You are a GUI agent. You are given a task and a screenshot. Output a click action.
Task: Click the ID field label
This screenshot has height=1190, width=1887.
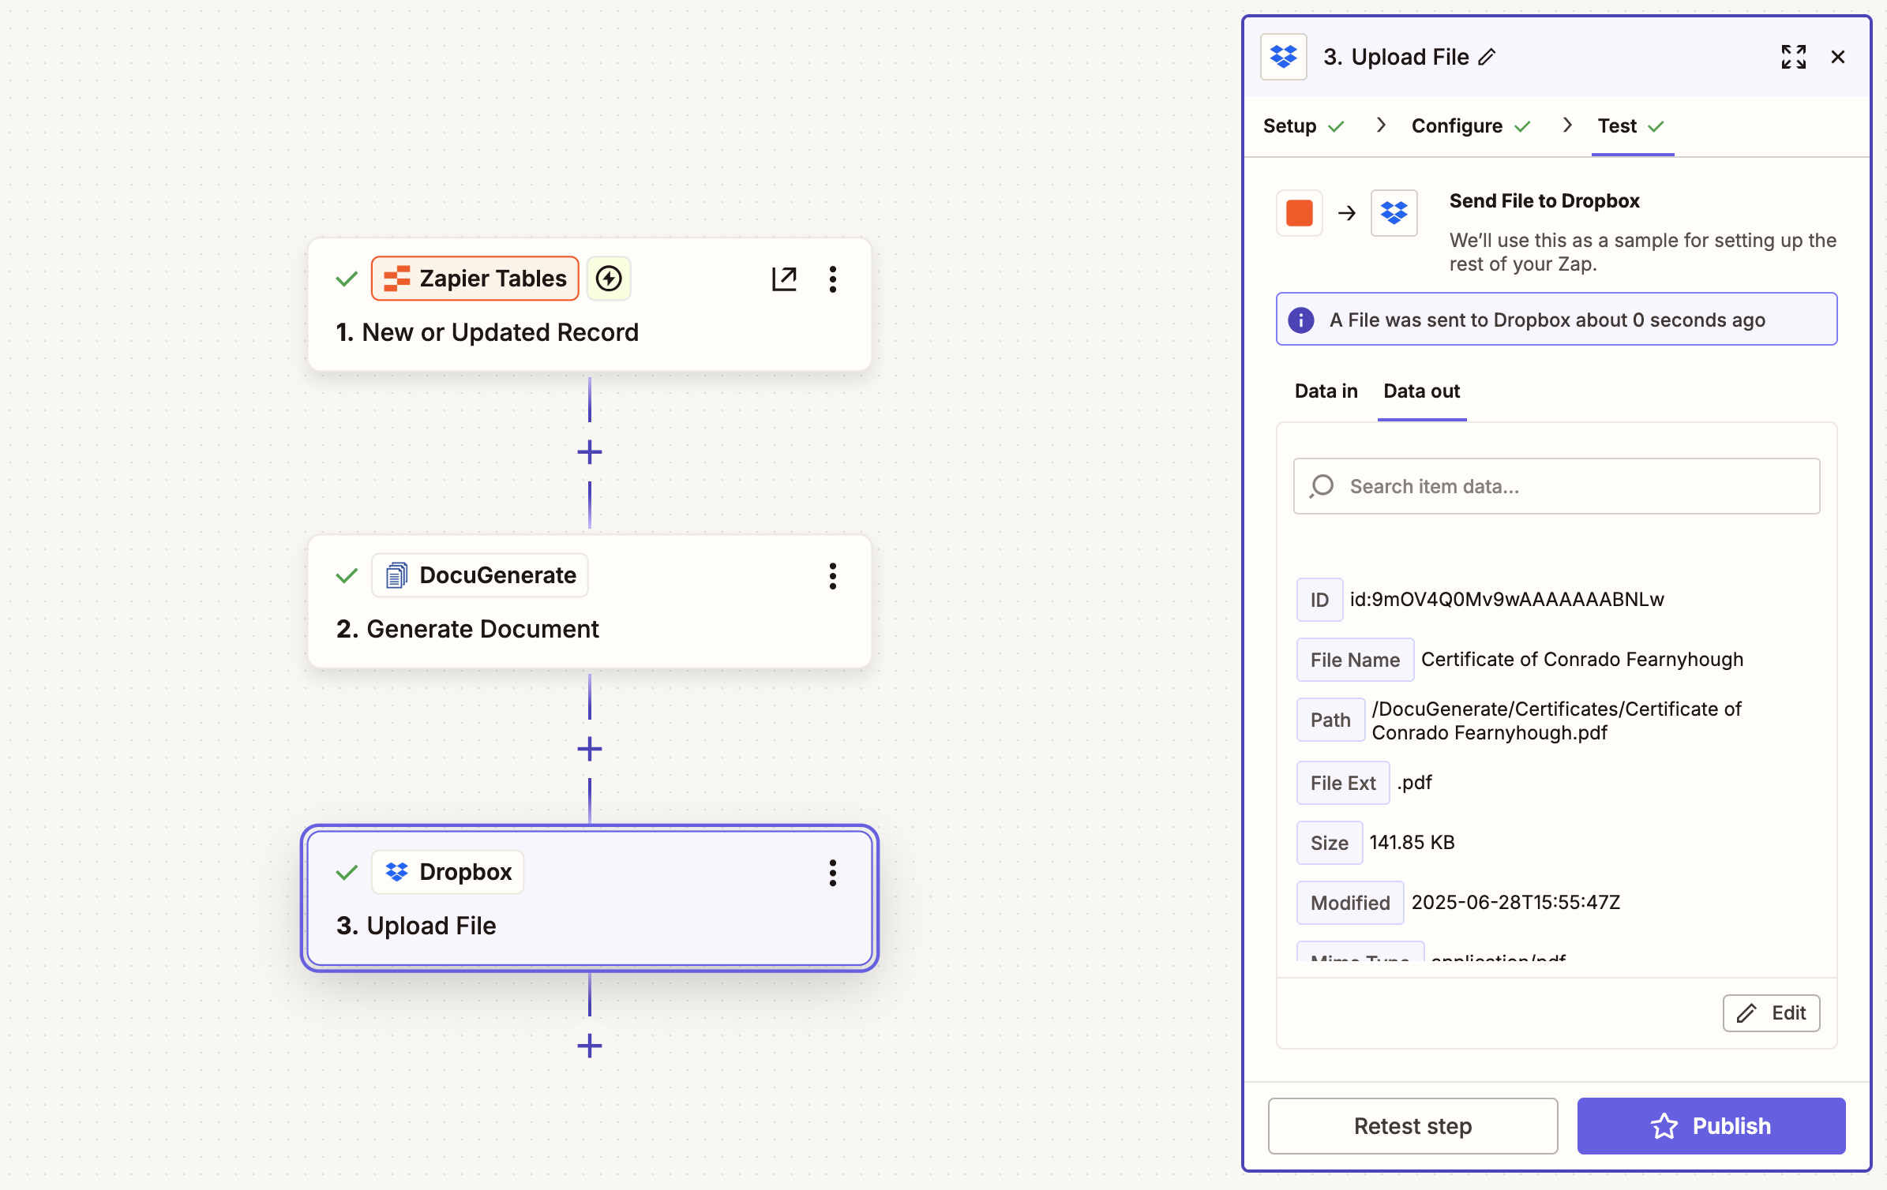pyautogui.click(x=1319, y=600)
